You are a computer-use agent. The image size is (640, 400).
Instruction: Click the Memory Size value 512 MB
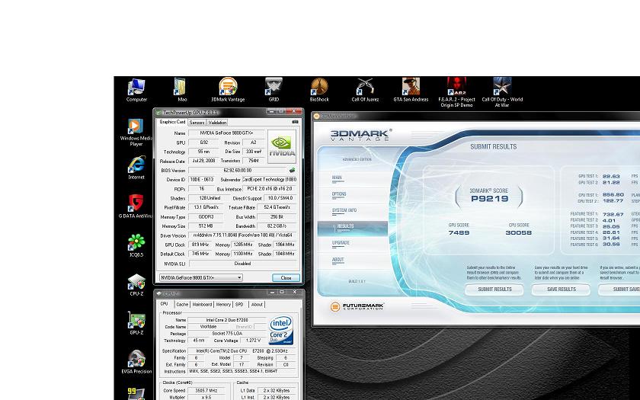[206, 226]
